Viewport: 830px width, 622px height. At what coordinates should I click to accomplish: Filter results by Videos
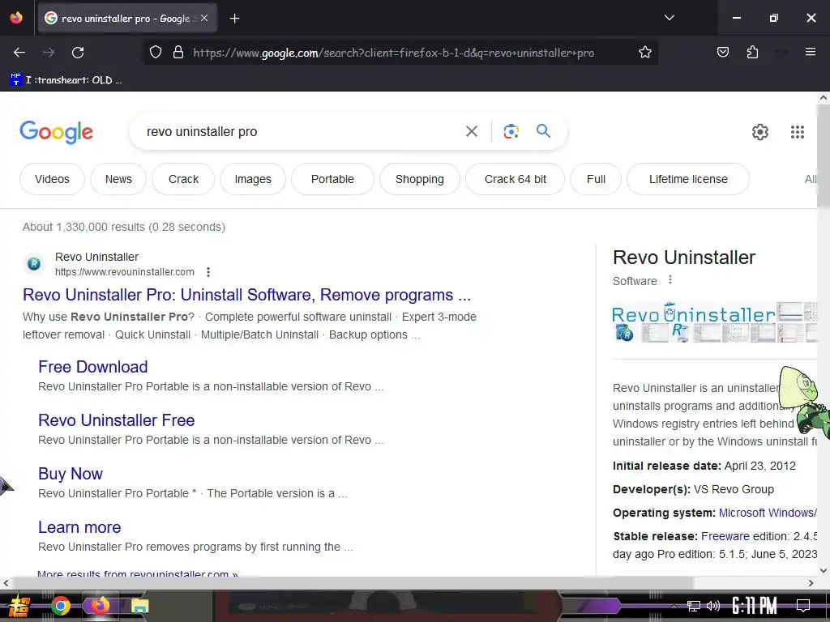click(52, 179)
